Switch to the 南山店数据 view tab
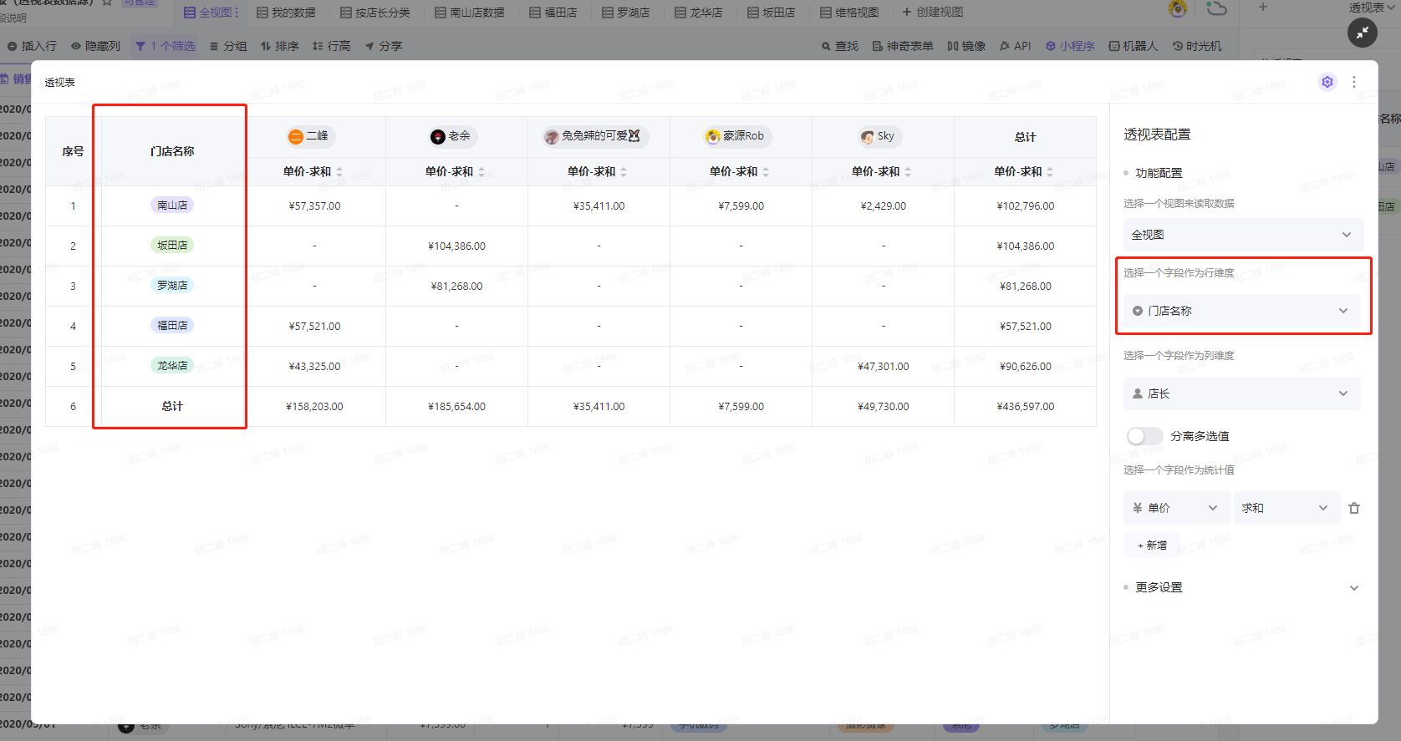 pos(470,13)
